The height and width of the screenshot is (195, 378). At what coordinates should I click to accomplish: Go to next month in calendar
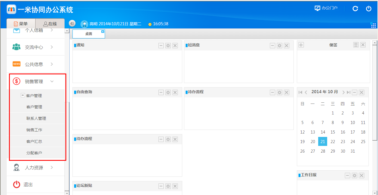coord(343,92)
